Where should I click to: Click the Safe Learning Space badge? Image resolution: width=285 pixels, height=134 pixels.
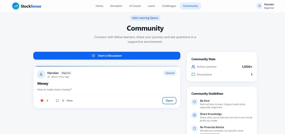click(x=145, y=18)
